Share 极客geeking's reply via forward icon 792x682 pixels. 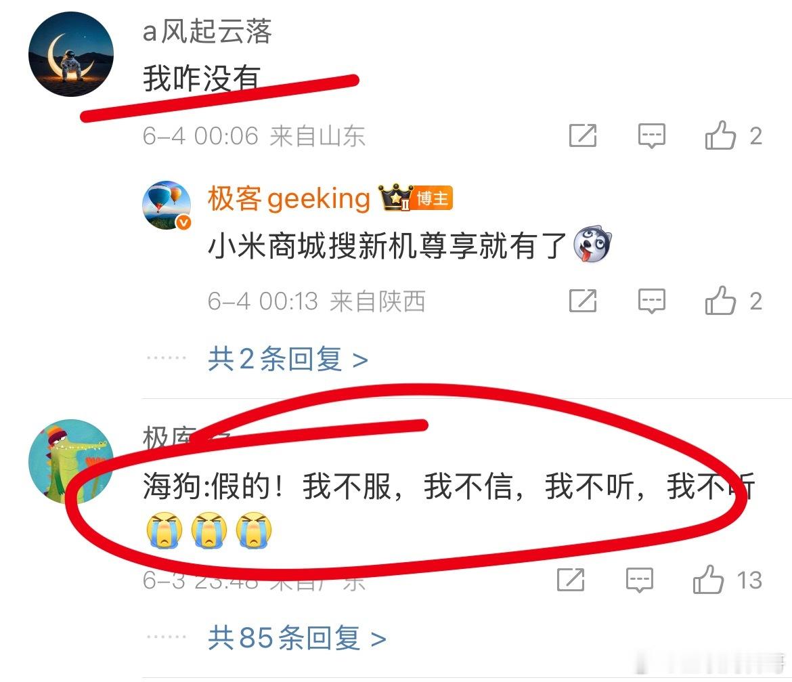tap(583, 301)
